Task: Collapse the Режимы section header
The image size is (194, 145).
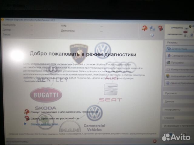Action: [180, 43]
